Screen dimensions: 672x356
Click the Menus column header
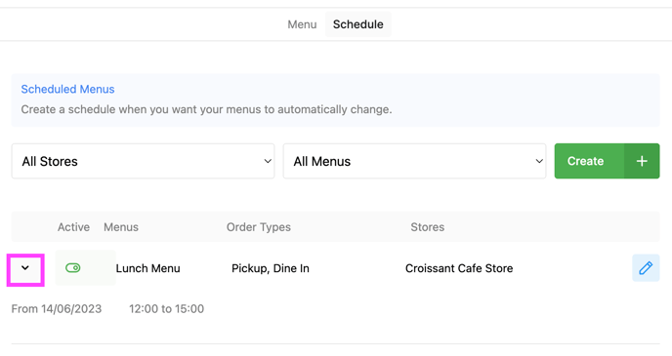point(121,227)
